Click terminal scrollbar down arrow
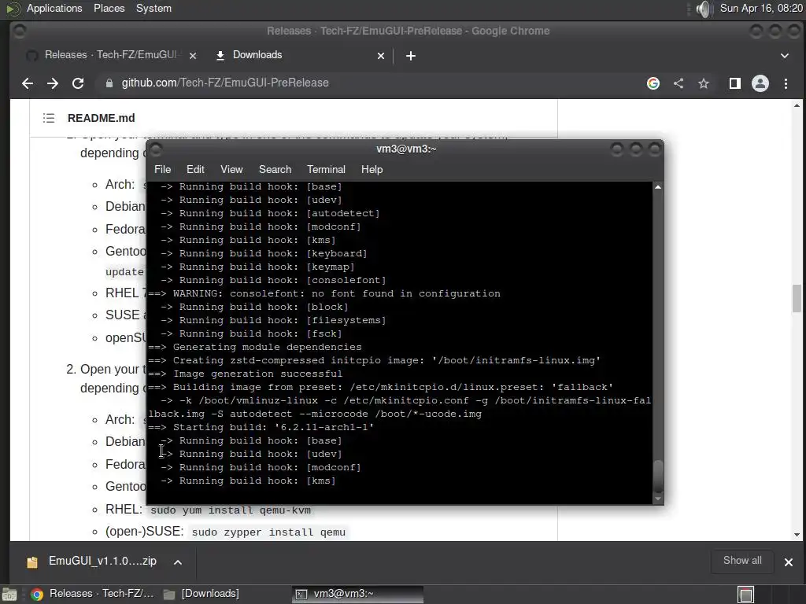 (x=658, y=499)
